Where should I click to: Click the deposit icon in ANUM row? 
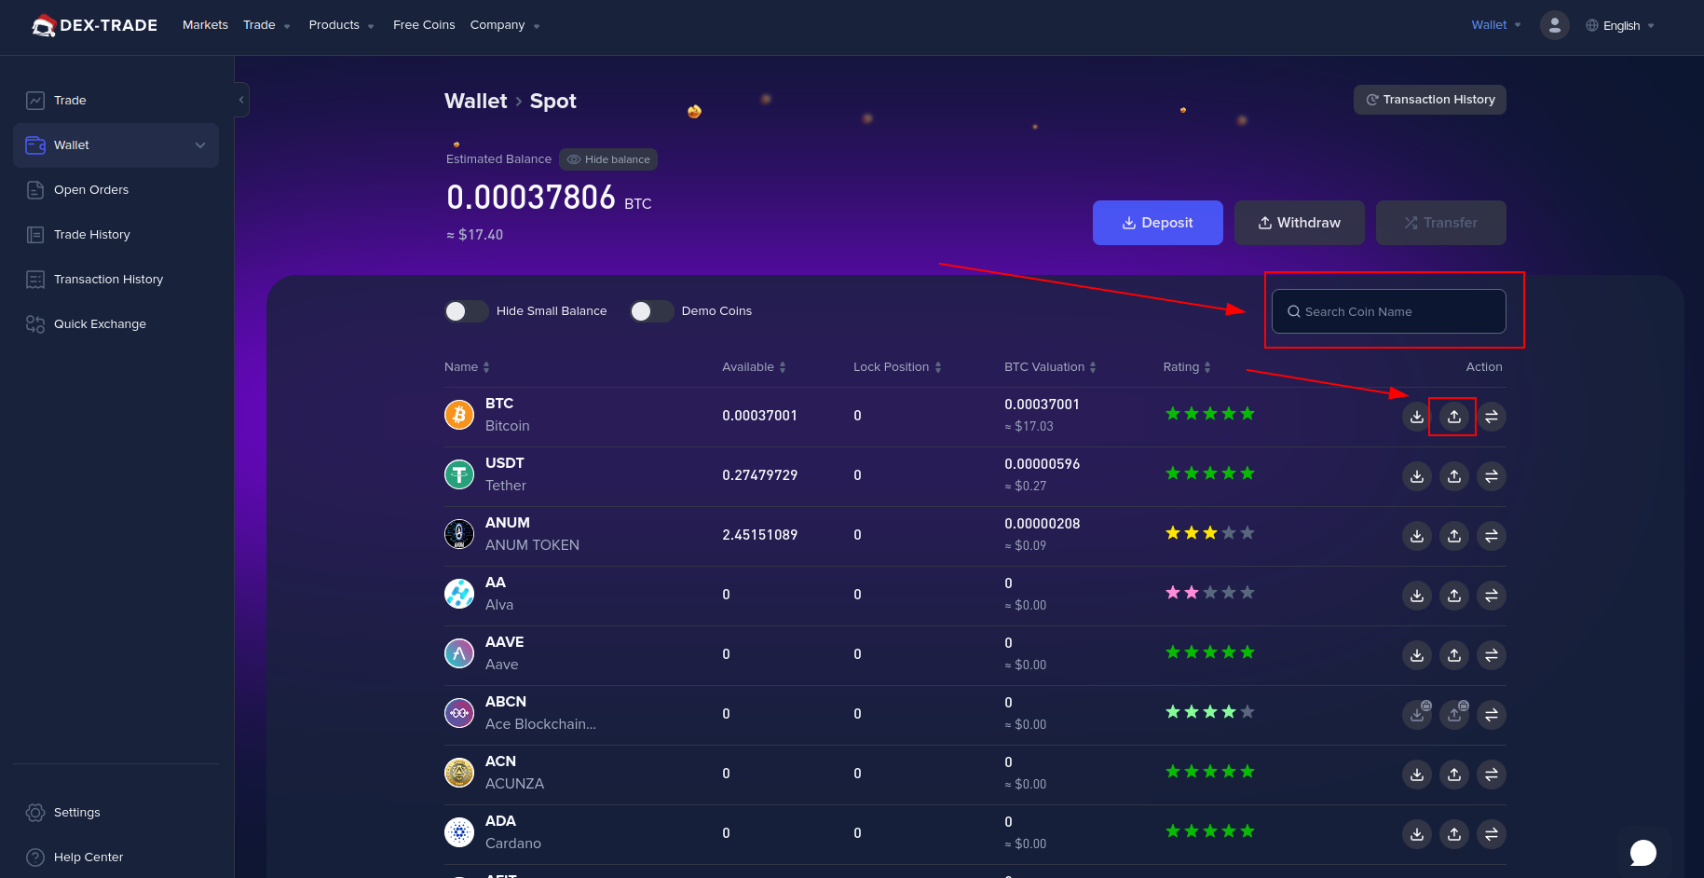1417,536
